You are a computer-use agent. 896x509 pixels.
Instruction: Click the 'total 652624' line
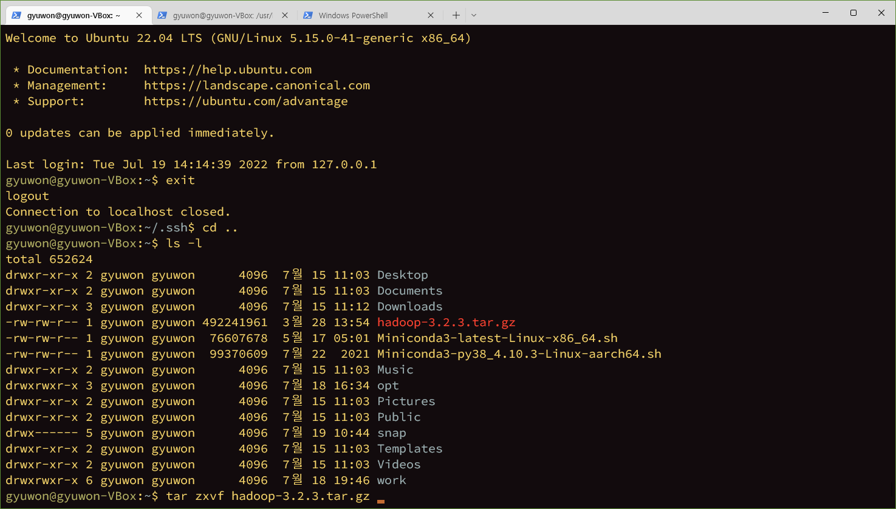coord(49,259)
